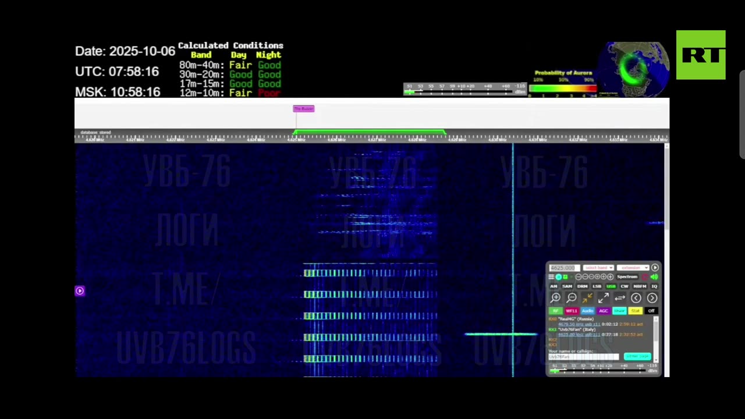
Task: Toggle the Spectrum display button
Action: tap(627, 277)
